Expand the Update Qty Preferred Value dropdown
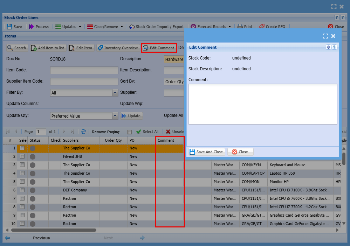This screenshot has width=350, height=246. [x=115, y=116]
